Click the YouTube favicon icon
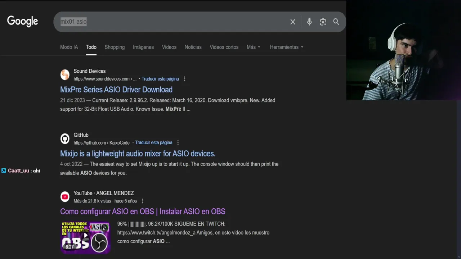Viewport: 461px width, 259px height. coord(65,196)
